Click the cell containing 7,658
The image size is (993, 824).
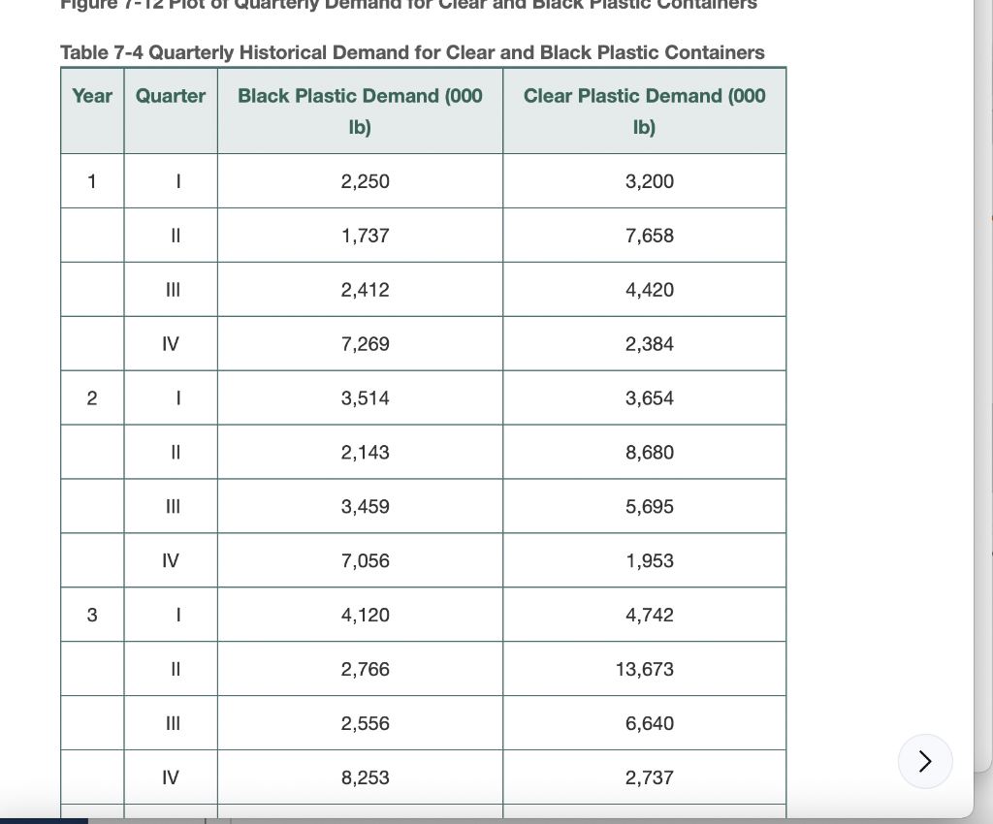[644, 235]
